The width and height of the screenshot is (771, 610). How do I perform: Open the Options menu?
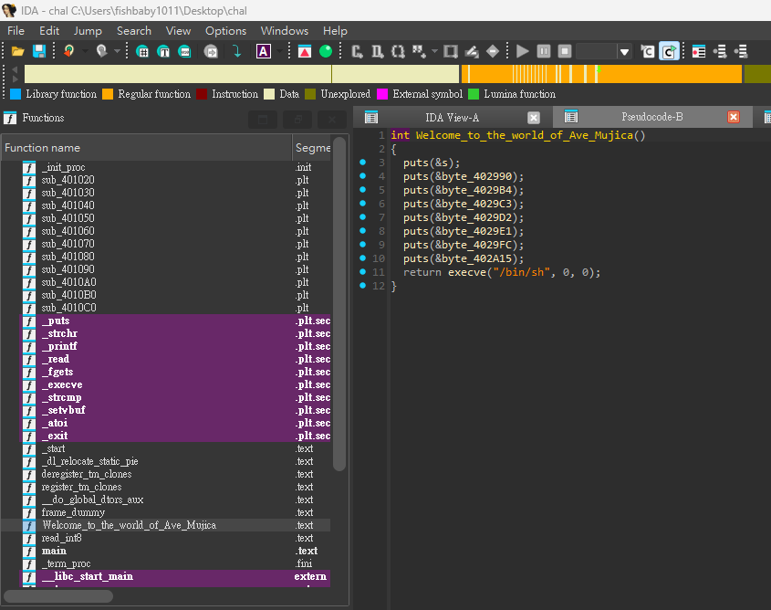pos(225,31)
